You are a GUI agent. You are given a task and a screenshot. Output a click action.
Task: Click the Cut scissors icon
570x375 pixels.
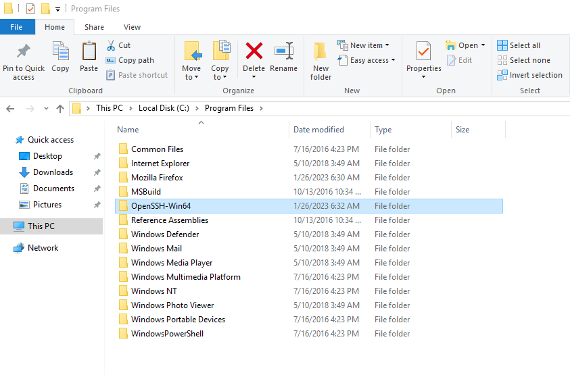point(111,45)
